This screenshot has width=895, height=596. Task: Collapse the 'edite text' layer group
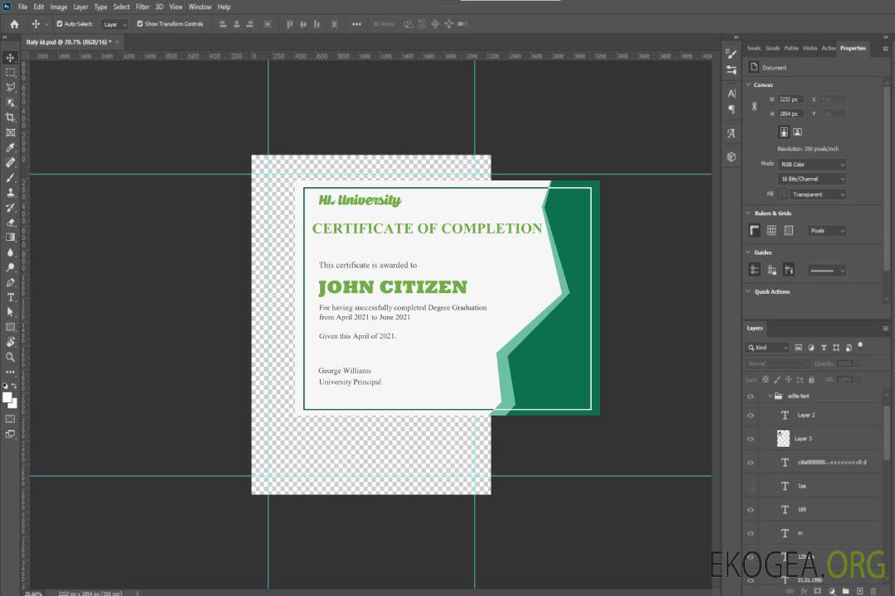tap(770, 397)
